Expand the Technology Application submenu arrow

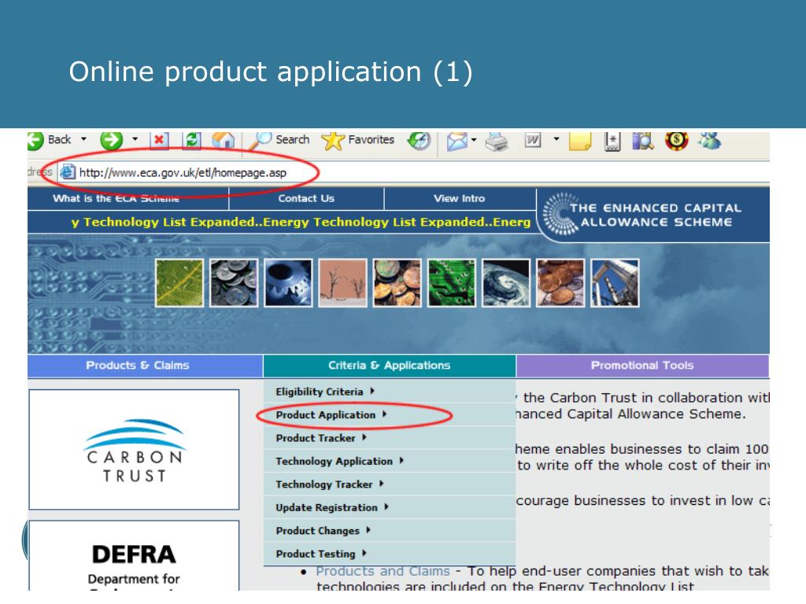pos(401,461)
